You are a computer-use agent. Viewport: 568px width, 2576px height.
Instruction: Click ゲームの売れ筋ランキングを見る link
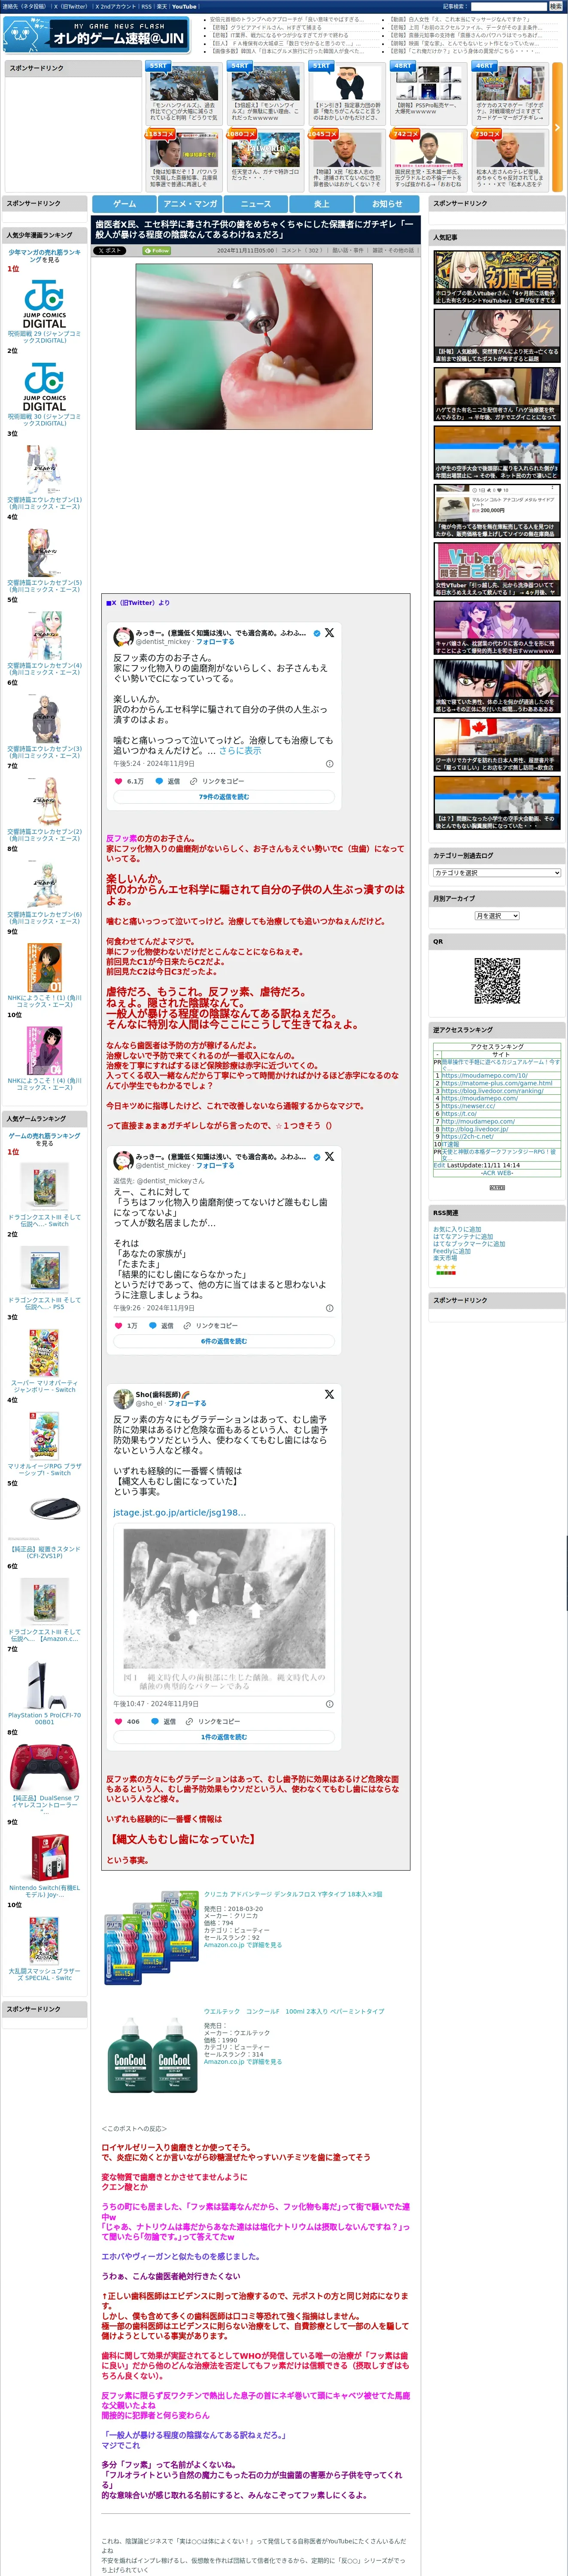point(44,1139)
